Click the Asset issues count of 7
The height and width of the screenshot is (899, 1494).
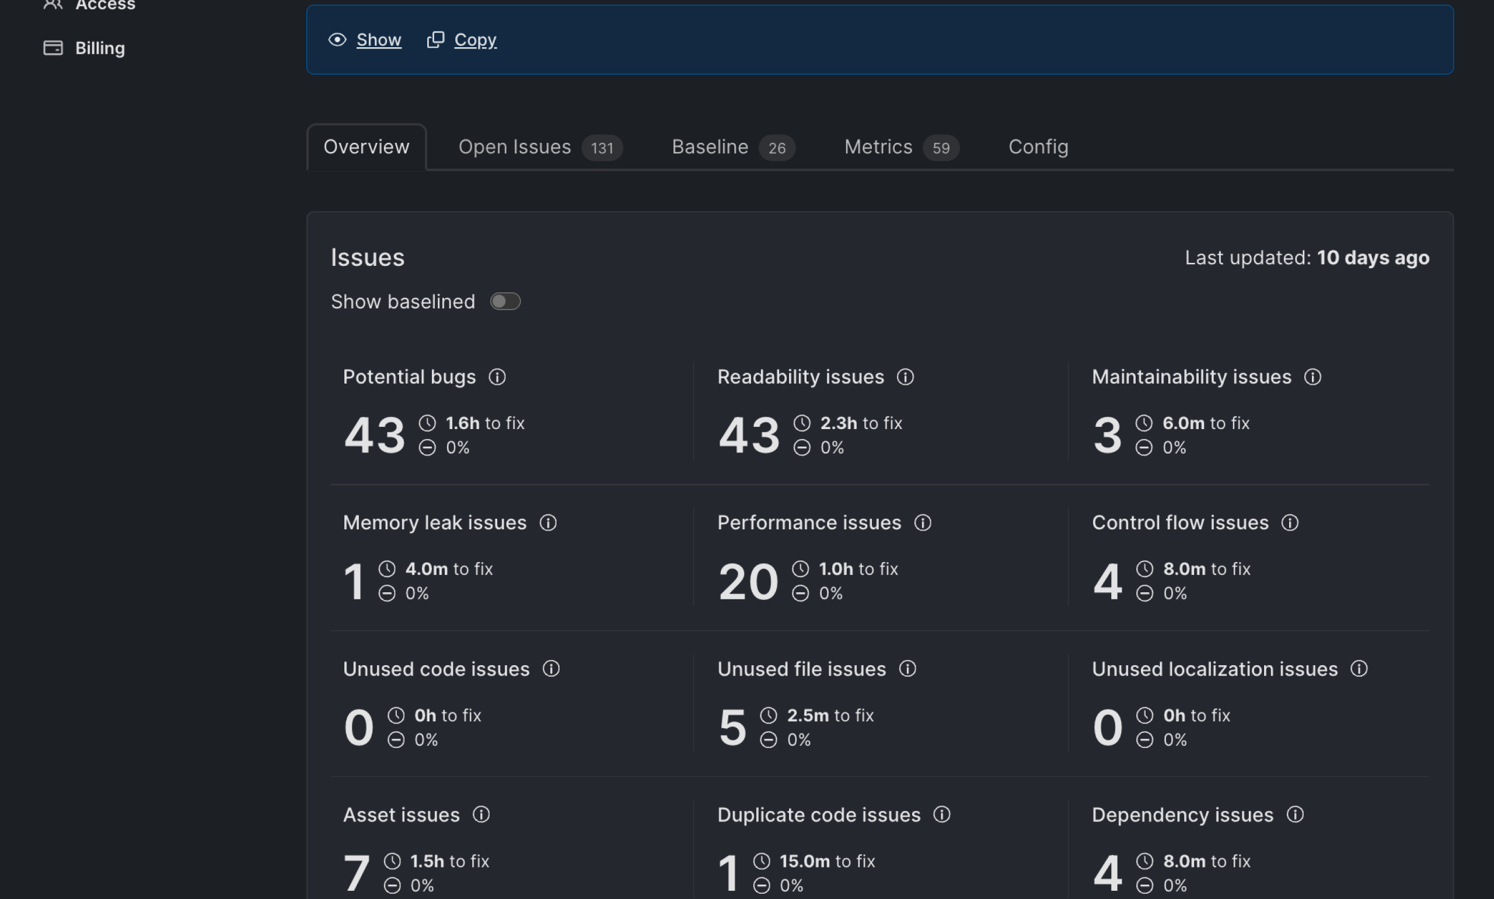click(x=357, y=873)
